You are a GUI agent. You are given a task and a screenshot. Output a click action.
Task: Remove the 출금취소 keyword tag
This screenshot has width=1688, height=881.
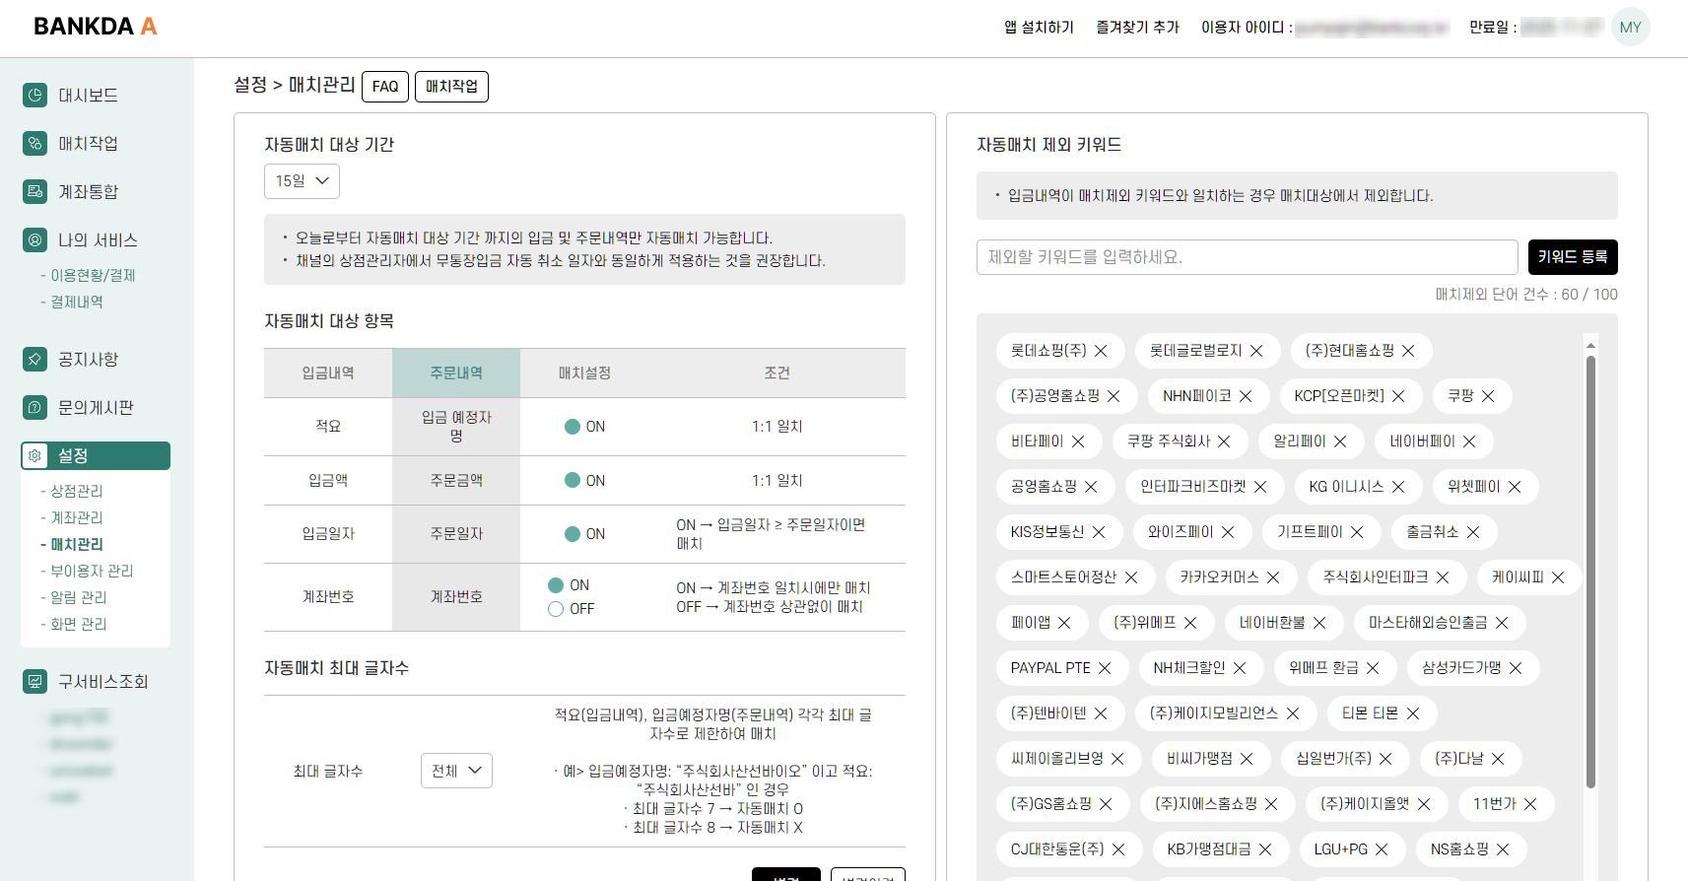[x=1473, y=532]
